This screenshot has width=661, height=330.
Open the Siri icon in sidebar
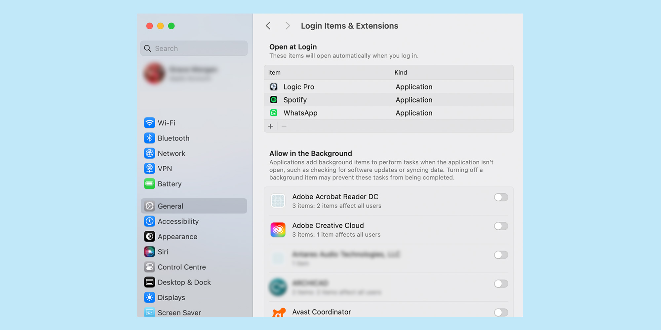point(149,251)
